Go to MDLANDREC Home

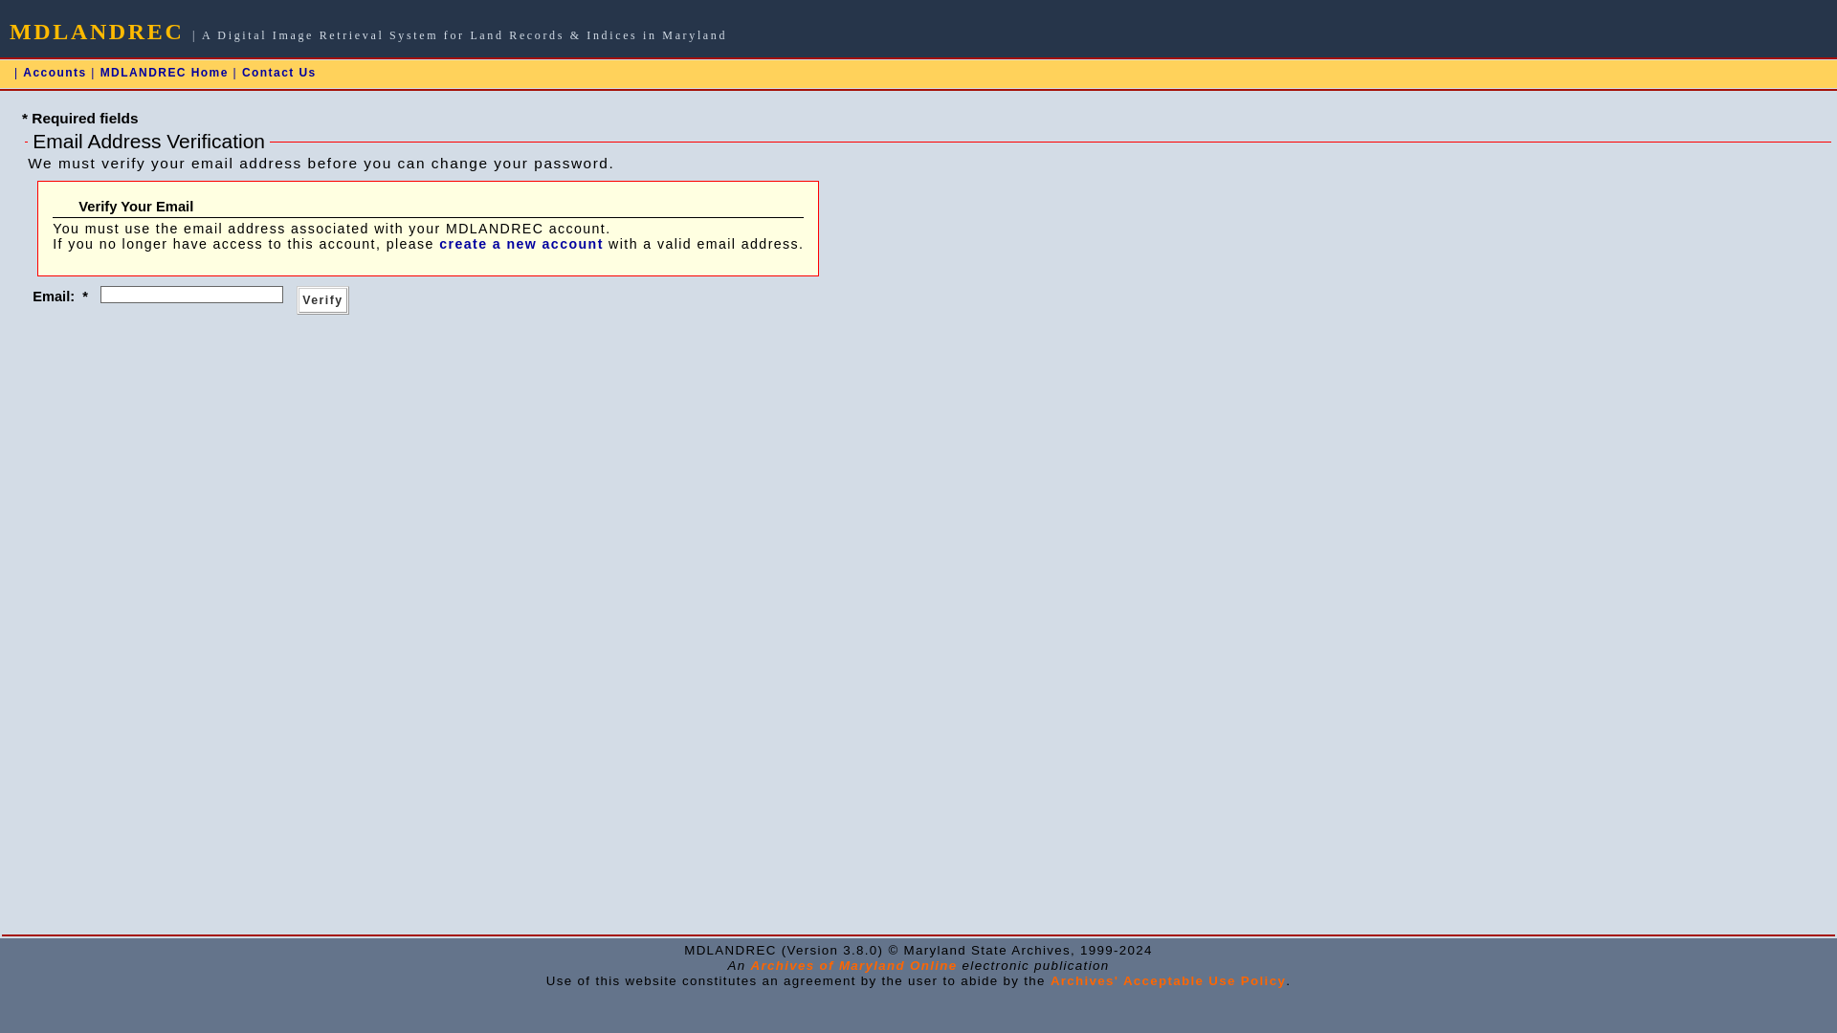(x=164, y=73)
